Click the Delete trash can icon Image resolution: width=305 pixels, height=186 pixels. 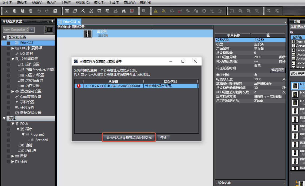pos(31,11)
